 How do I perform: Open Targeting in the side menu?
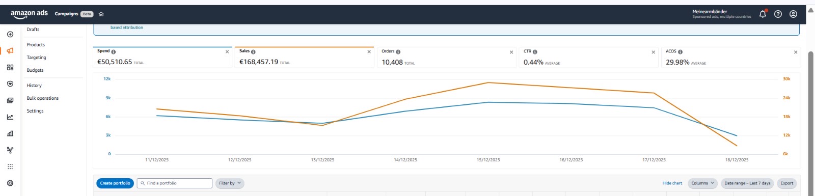pos(36,58)
